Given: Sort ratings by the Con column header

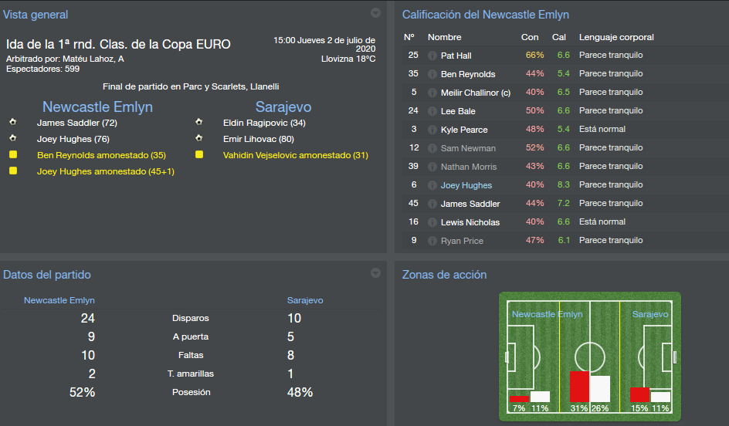Looking at the screenshot, I should pyautogui.click(x=530, y=37).
